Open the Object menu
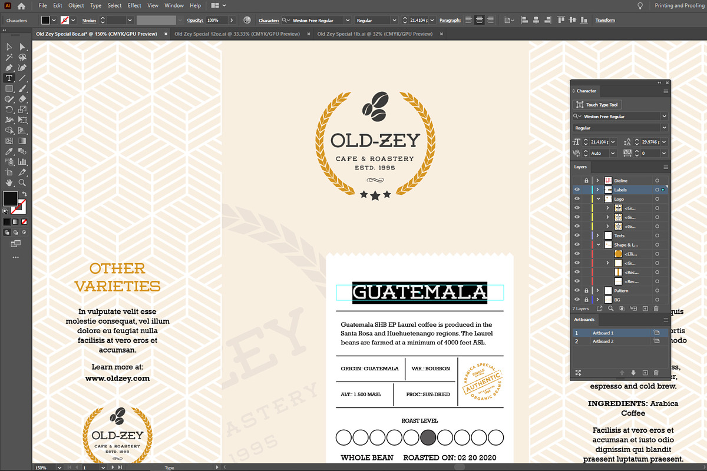This screenshot has width=707, height=471. [x=76, y=6]
